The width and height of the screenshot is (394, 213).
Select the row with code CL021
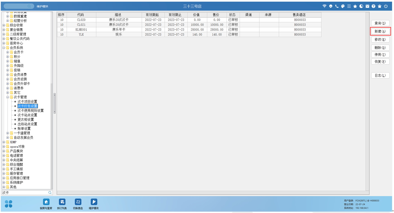(189, 25)
